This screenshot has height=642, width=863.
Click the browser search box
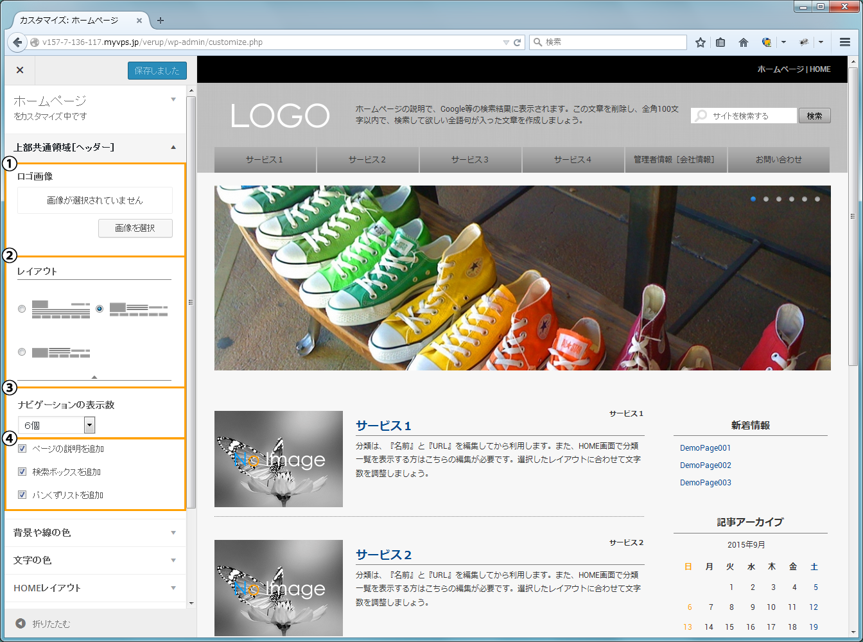607,42
